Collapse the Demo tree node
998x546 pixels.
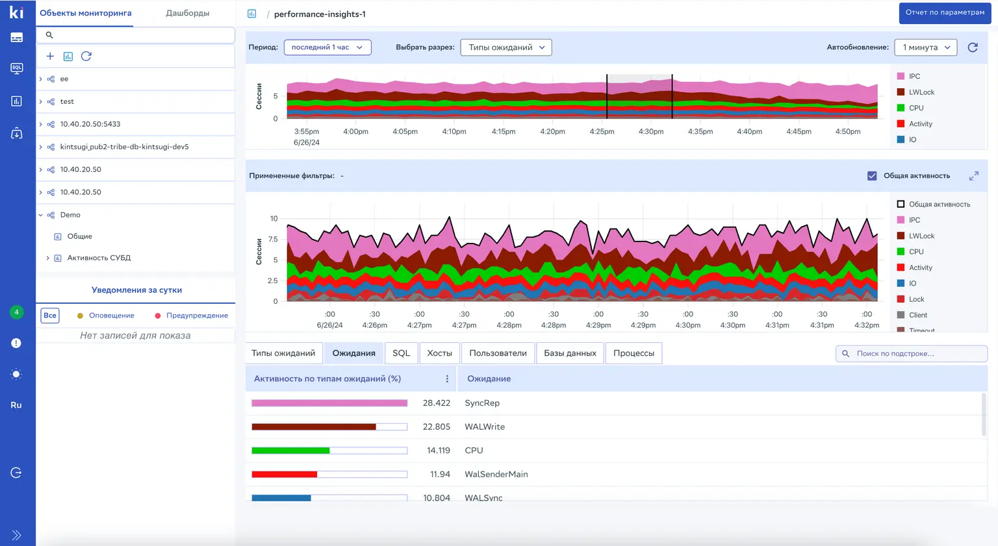click(40, 215)
